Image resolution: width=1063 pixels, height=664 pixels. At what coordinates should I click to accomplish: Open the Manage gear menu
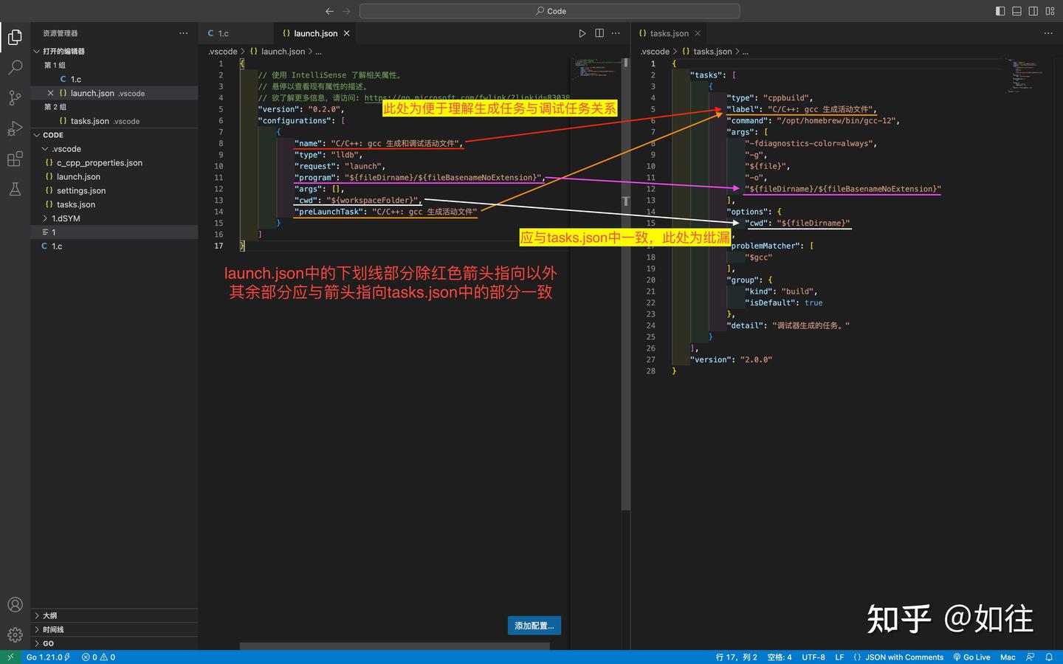pyautogui.click(x=15, y=634)
